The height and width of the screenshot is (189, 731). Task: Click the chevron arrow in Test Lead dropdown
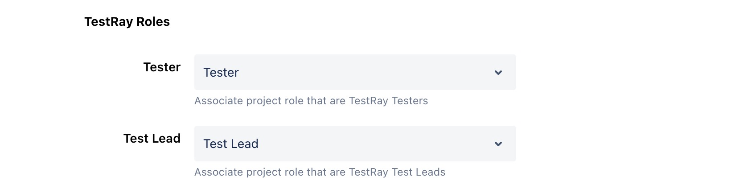coord(498,144)
